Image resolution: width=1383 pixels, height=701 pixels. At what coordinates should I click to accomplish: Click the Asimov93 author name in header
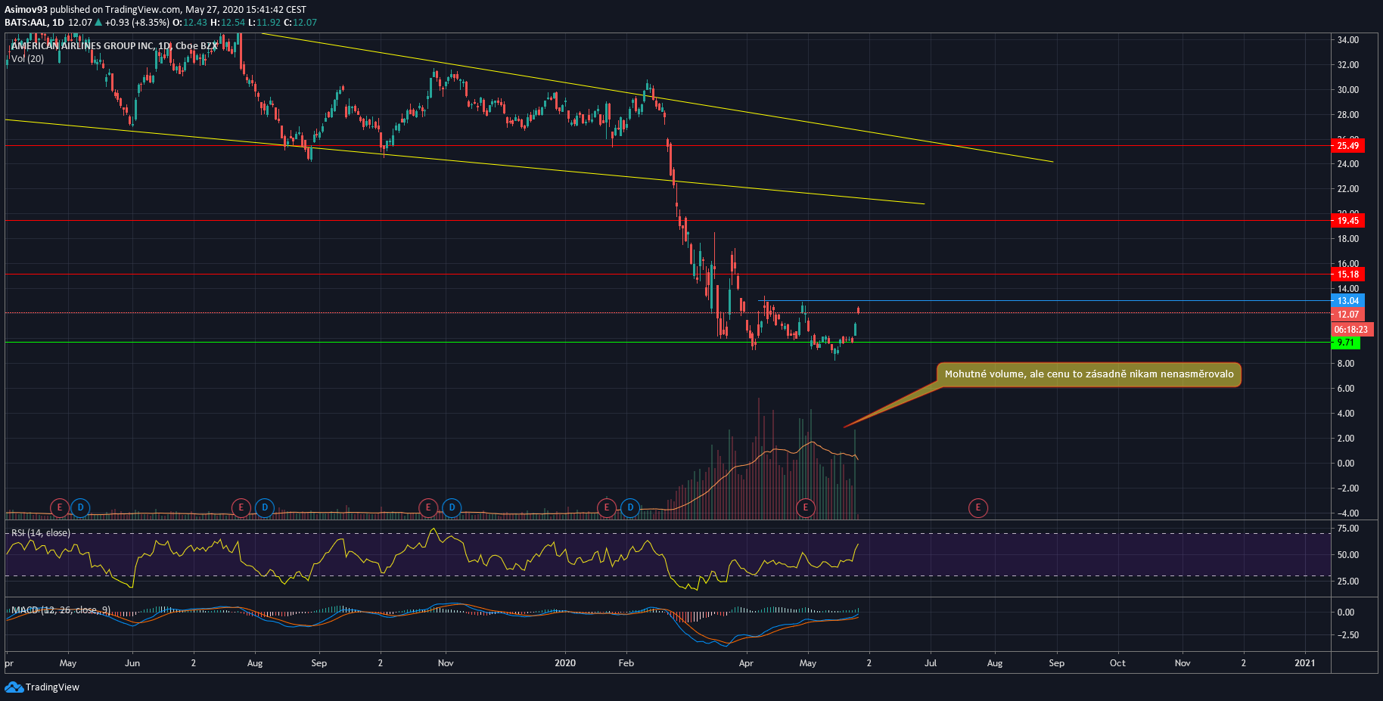click(x=26, y=10)
